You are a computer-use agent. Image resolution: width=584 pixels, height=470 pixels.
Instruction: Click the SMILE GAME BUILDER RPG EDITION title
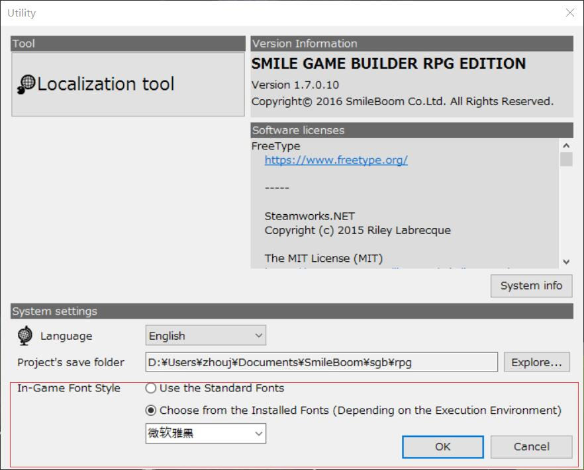point(389,63)
